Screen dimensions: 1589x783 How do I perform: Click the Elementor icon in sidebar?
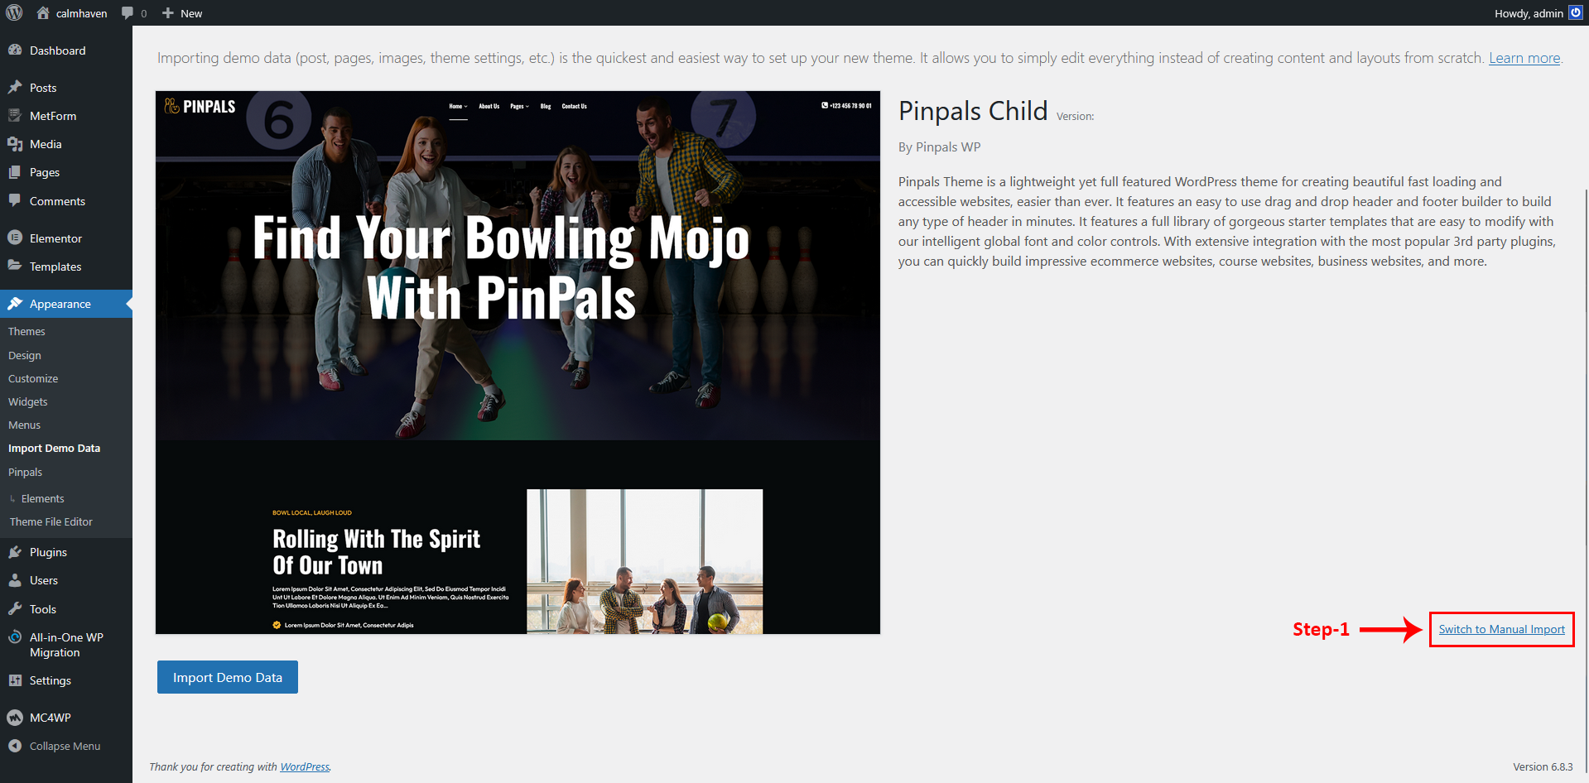pos(15,238)
